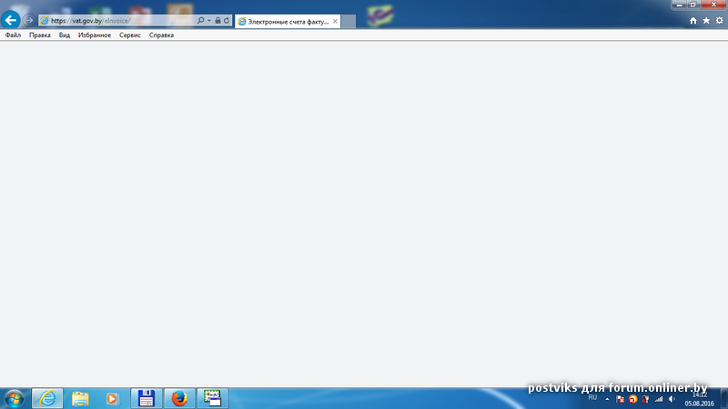Screen dimensions: 728x409
Task: Click the taskbar app right of Firefox
Action: tap(212, 398)
